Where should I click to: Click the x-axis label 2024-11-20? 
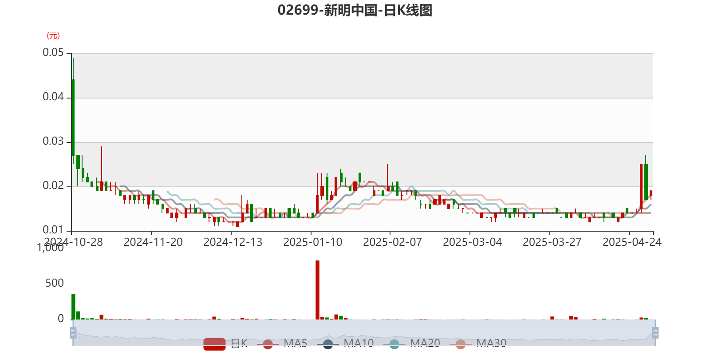point(153,242)
